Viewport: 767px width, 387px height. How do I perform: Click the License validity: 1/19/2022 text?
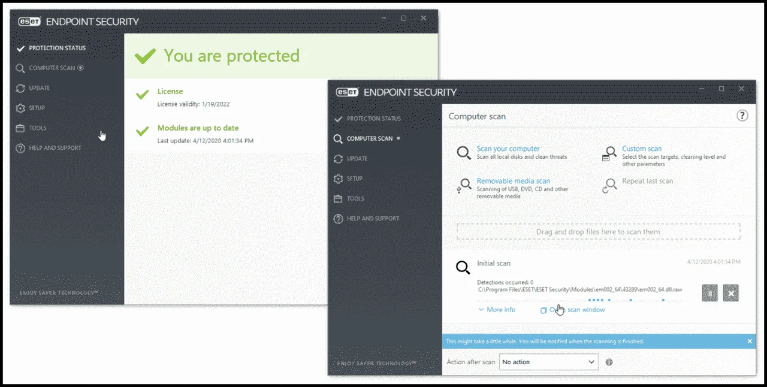(x=194, y=104)
